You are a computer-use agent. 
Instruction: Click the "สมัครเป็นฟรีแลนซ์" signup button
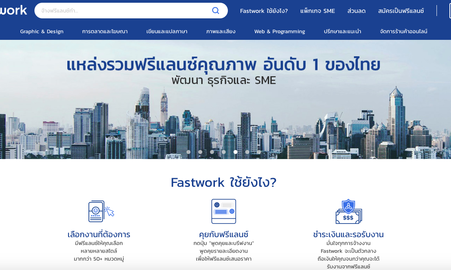(x=401, y=11)
